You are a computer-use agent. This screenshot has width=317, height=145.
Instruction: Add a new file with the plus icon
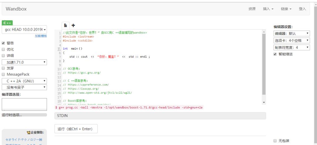[73, 25]
